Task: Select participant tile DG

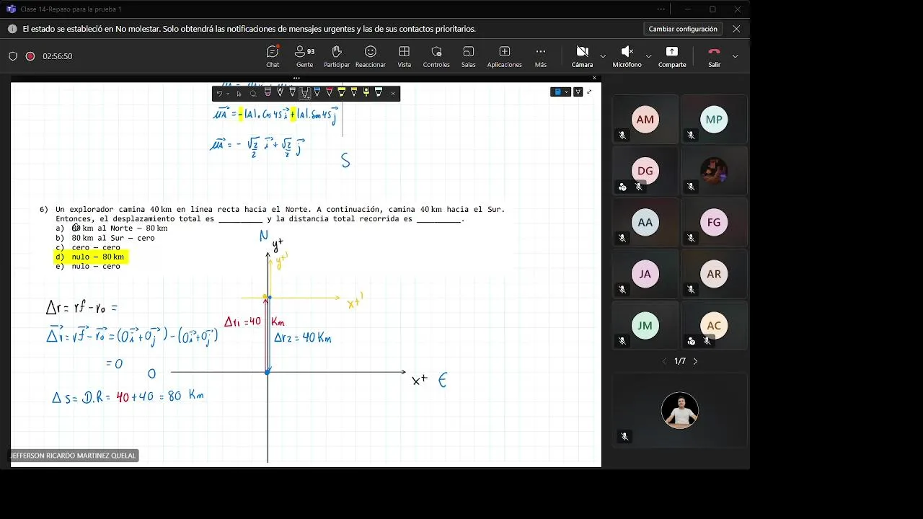Action: [x=645, y=172]
